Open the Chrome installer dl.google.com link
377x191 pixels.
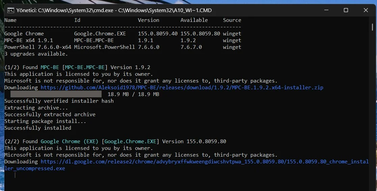click(x=186, y=165)
